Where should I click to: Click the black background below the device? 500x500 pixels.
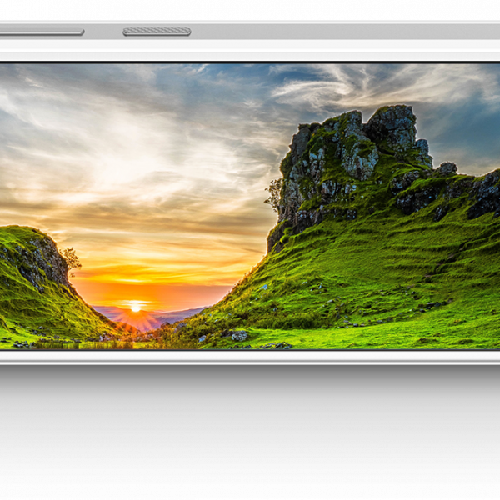tap(250, 433)
